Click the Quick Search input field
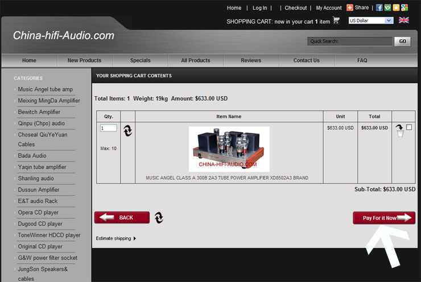Viewport: 421px width, 282px height. 350,42
